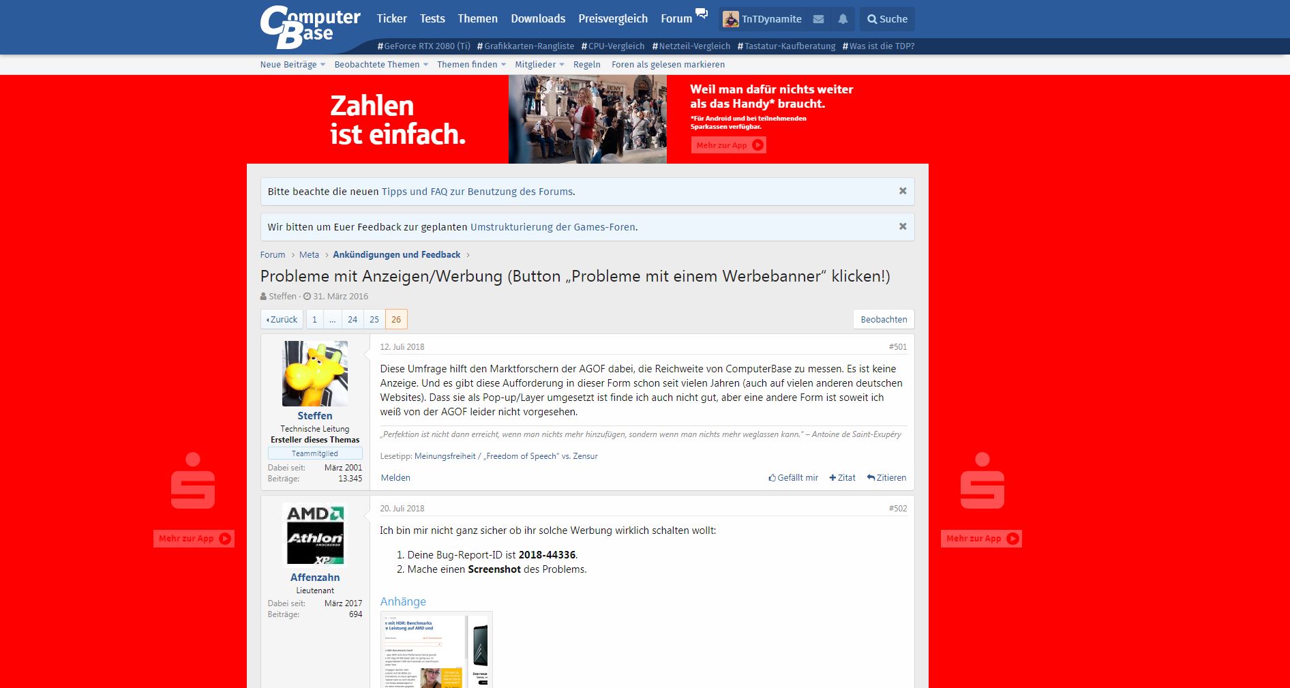Open the Netzteil-Vergleich tag
The width and height of the screenshot is (1290, 688).
[x=691, y=46]
